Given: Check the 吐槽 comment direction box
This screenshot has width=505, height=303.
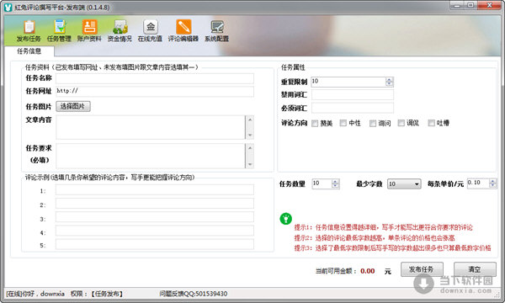Looking at the screenshot, I should [431, 123].
